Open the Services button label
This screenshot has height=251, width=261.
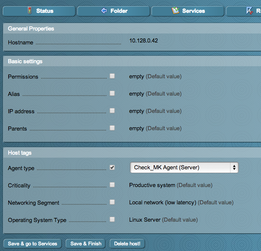pos(194,11)
